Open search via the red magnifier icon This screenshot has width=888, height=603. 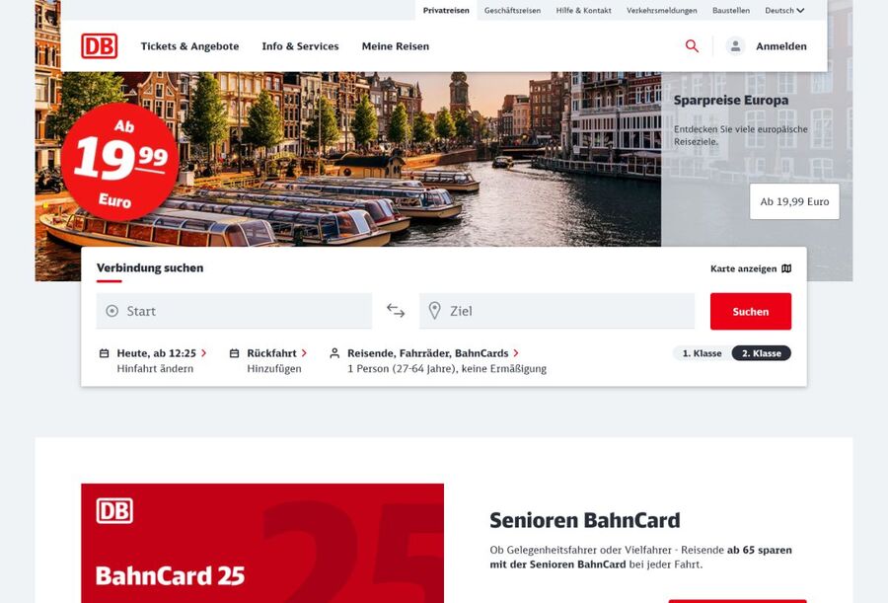(692, 46)
